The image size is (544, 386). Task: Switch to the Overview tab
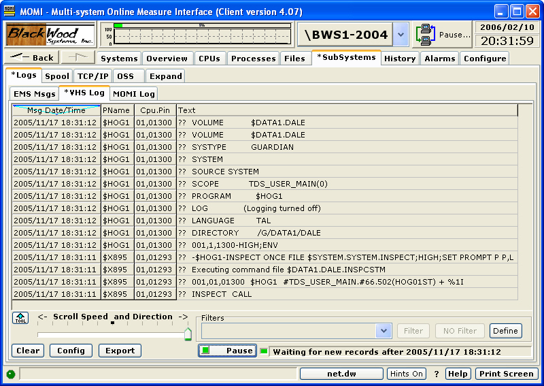(x=167, y=59)
